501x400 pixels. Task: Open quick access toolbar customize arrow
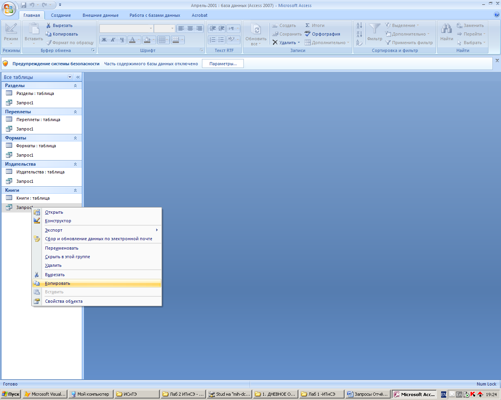[60, 5]
